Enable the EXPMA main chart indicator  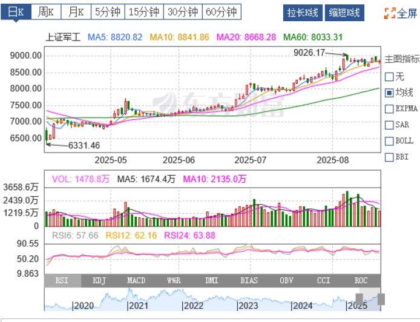(390, 109)
